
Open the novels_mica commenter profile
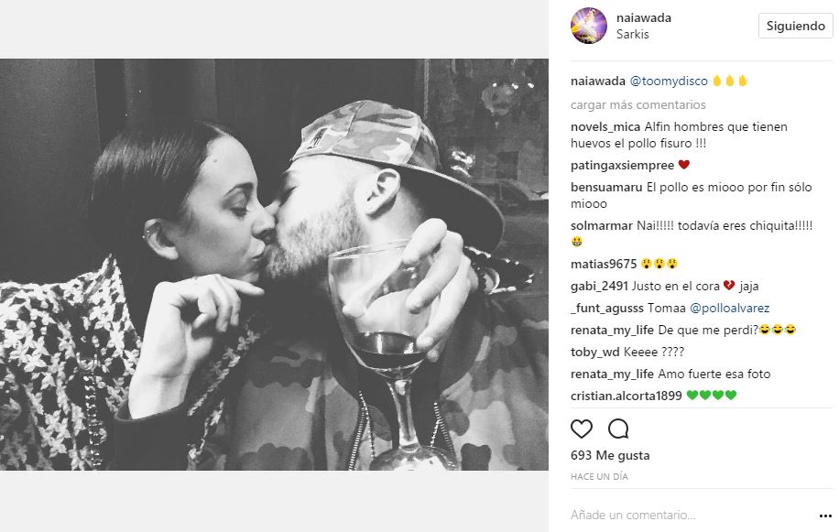pyautogui.click(x=605, y=127)
